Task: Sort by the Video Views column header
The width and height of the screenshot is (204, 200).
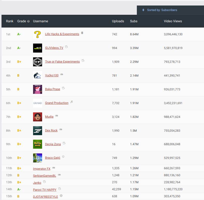Action: click(x=173, y=21)
